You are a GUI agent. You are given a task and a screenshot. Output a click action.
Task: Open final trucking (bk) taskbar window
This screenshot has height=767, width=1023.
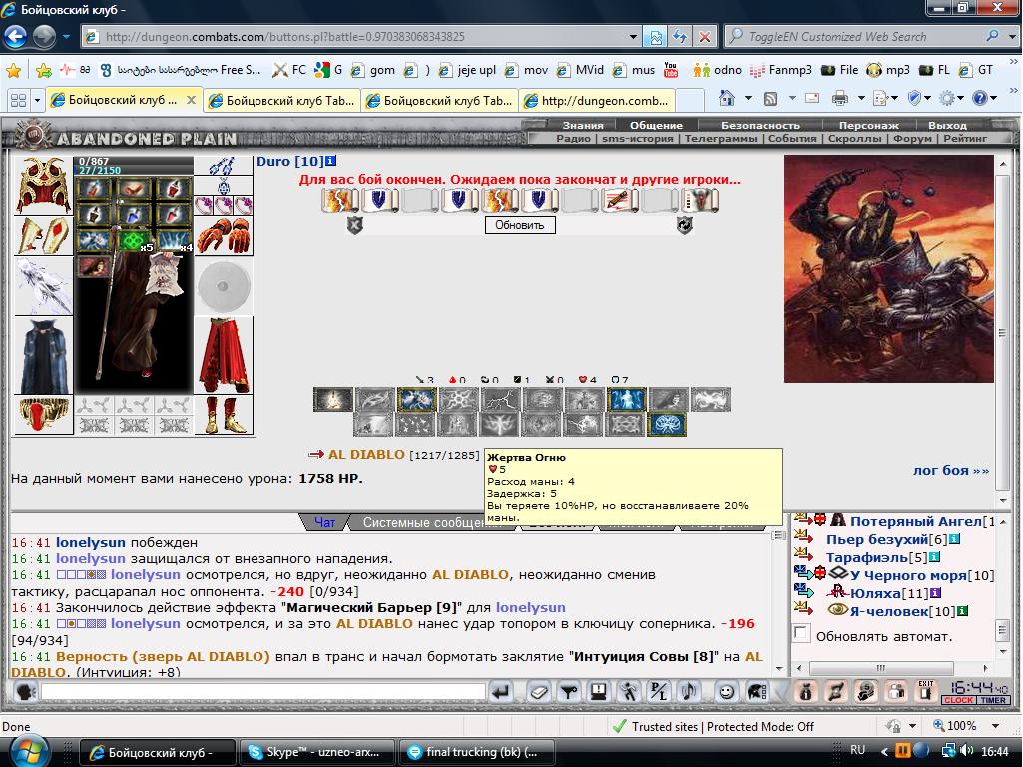point(476,752)
